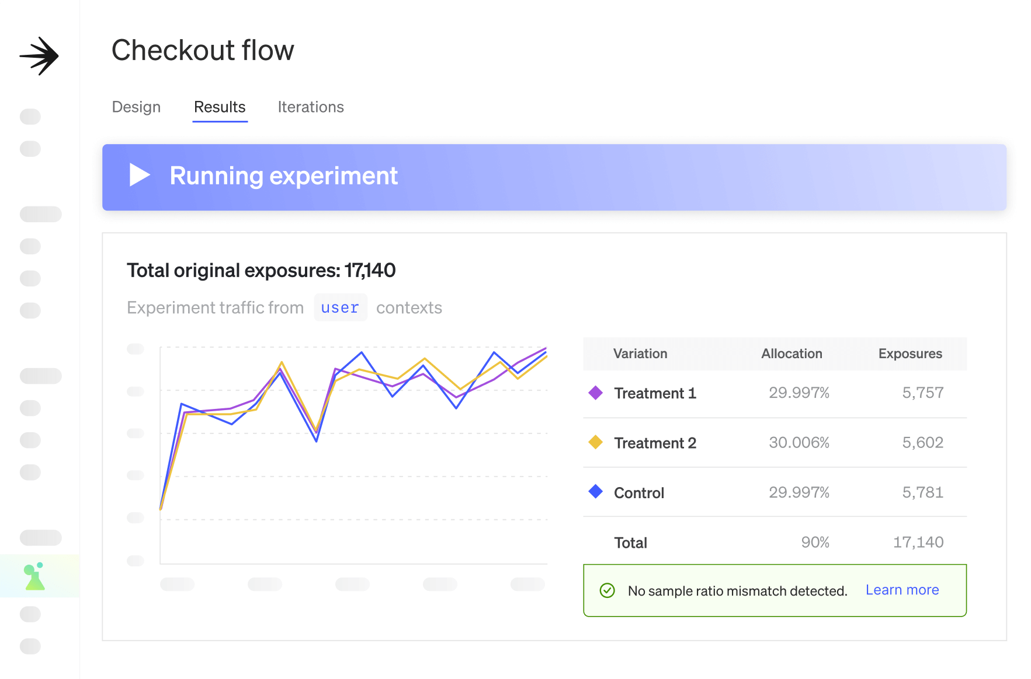Click the play icon on Running experiment banner
The image size is (1031, 679).
tap(140, 175)
